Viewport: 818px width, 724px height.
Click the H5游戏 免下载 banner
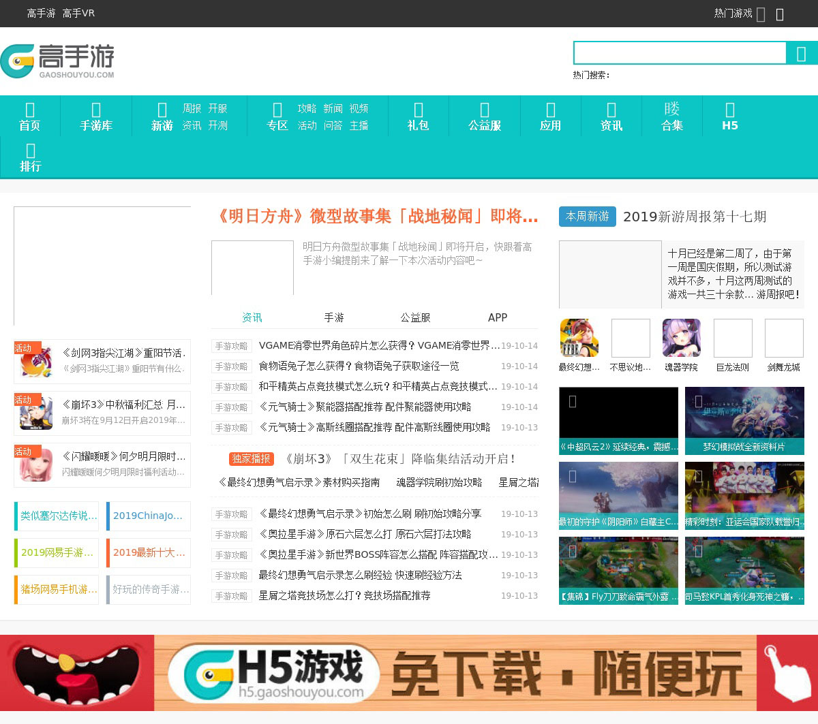pyautogui.click(x=409, y=673)
